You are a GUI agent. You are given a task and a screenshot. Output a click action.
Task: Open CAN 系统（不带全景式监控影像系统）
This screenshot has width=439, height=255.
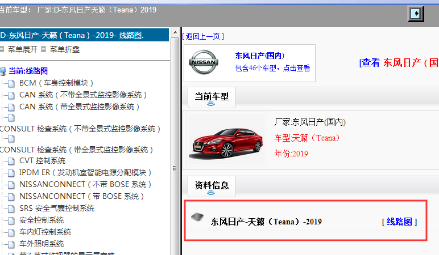pos(83,95)
